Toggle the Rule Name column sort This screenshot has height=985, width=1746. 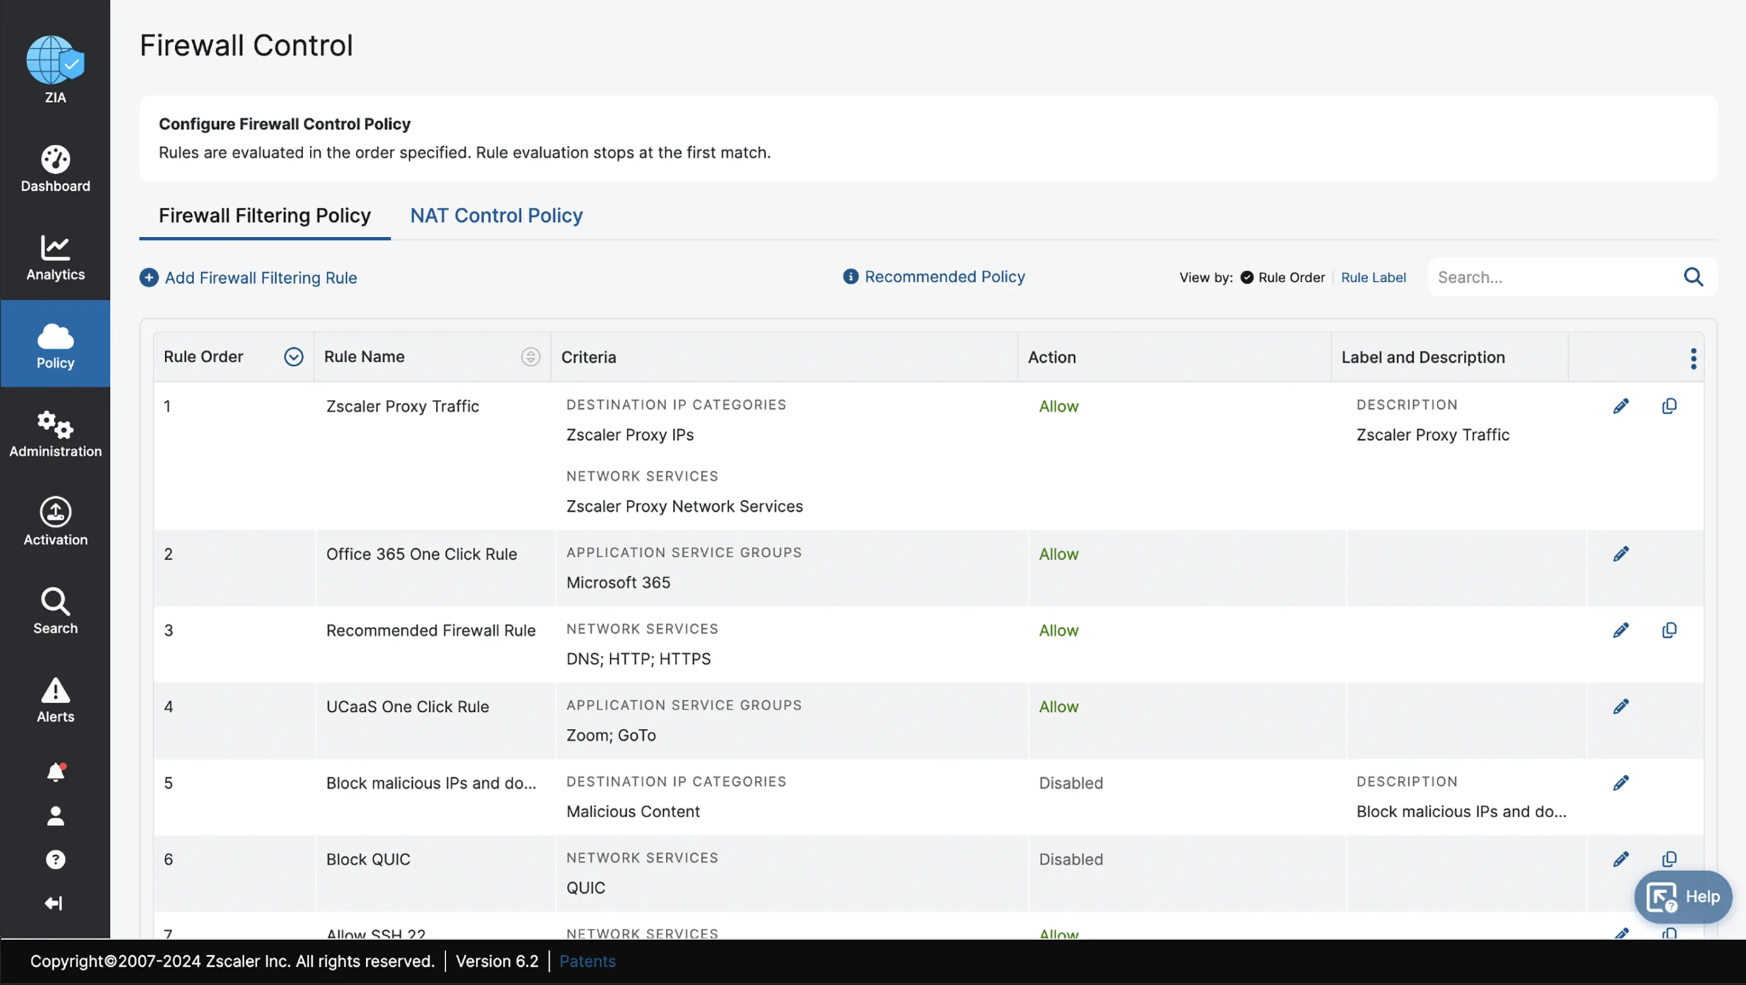click(530, 357)
